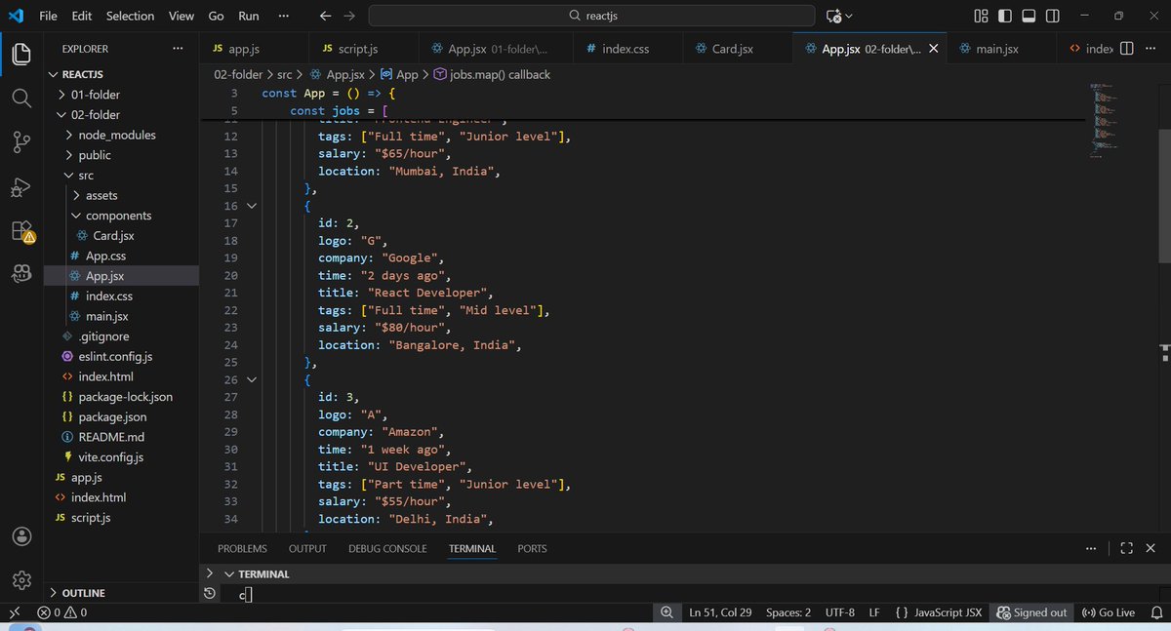The image size is (1171, 631).
Task: Go forward using the right arrow
Action: tap(349, 16)
